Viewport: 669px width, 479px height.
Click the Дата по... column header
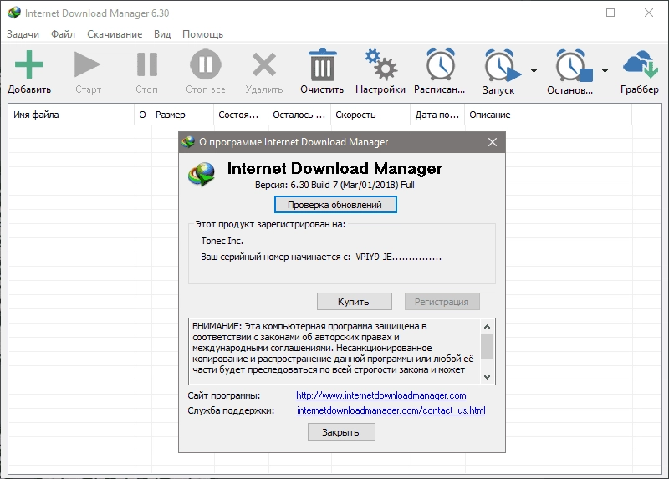coord(437,115)
